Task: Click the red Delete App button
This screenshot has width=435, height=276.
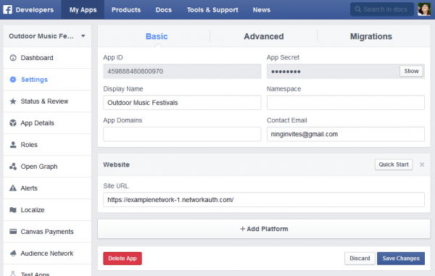Action: coord(123,259)
